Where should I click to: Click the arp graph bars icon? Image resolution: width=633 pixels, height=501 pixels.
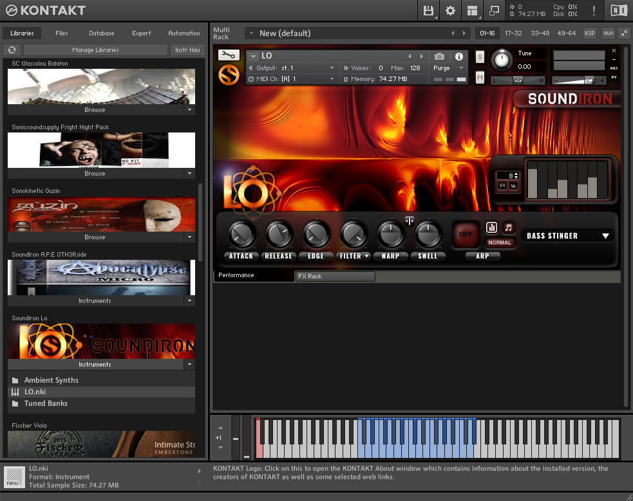(491, 228)
